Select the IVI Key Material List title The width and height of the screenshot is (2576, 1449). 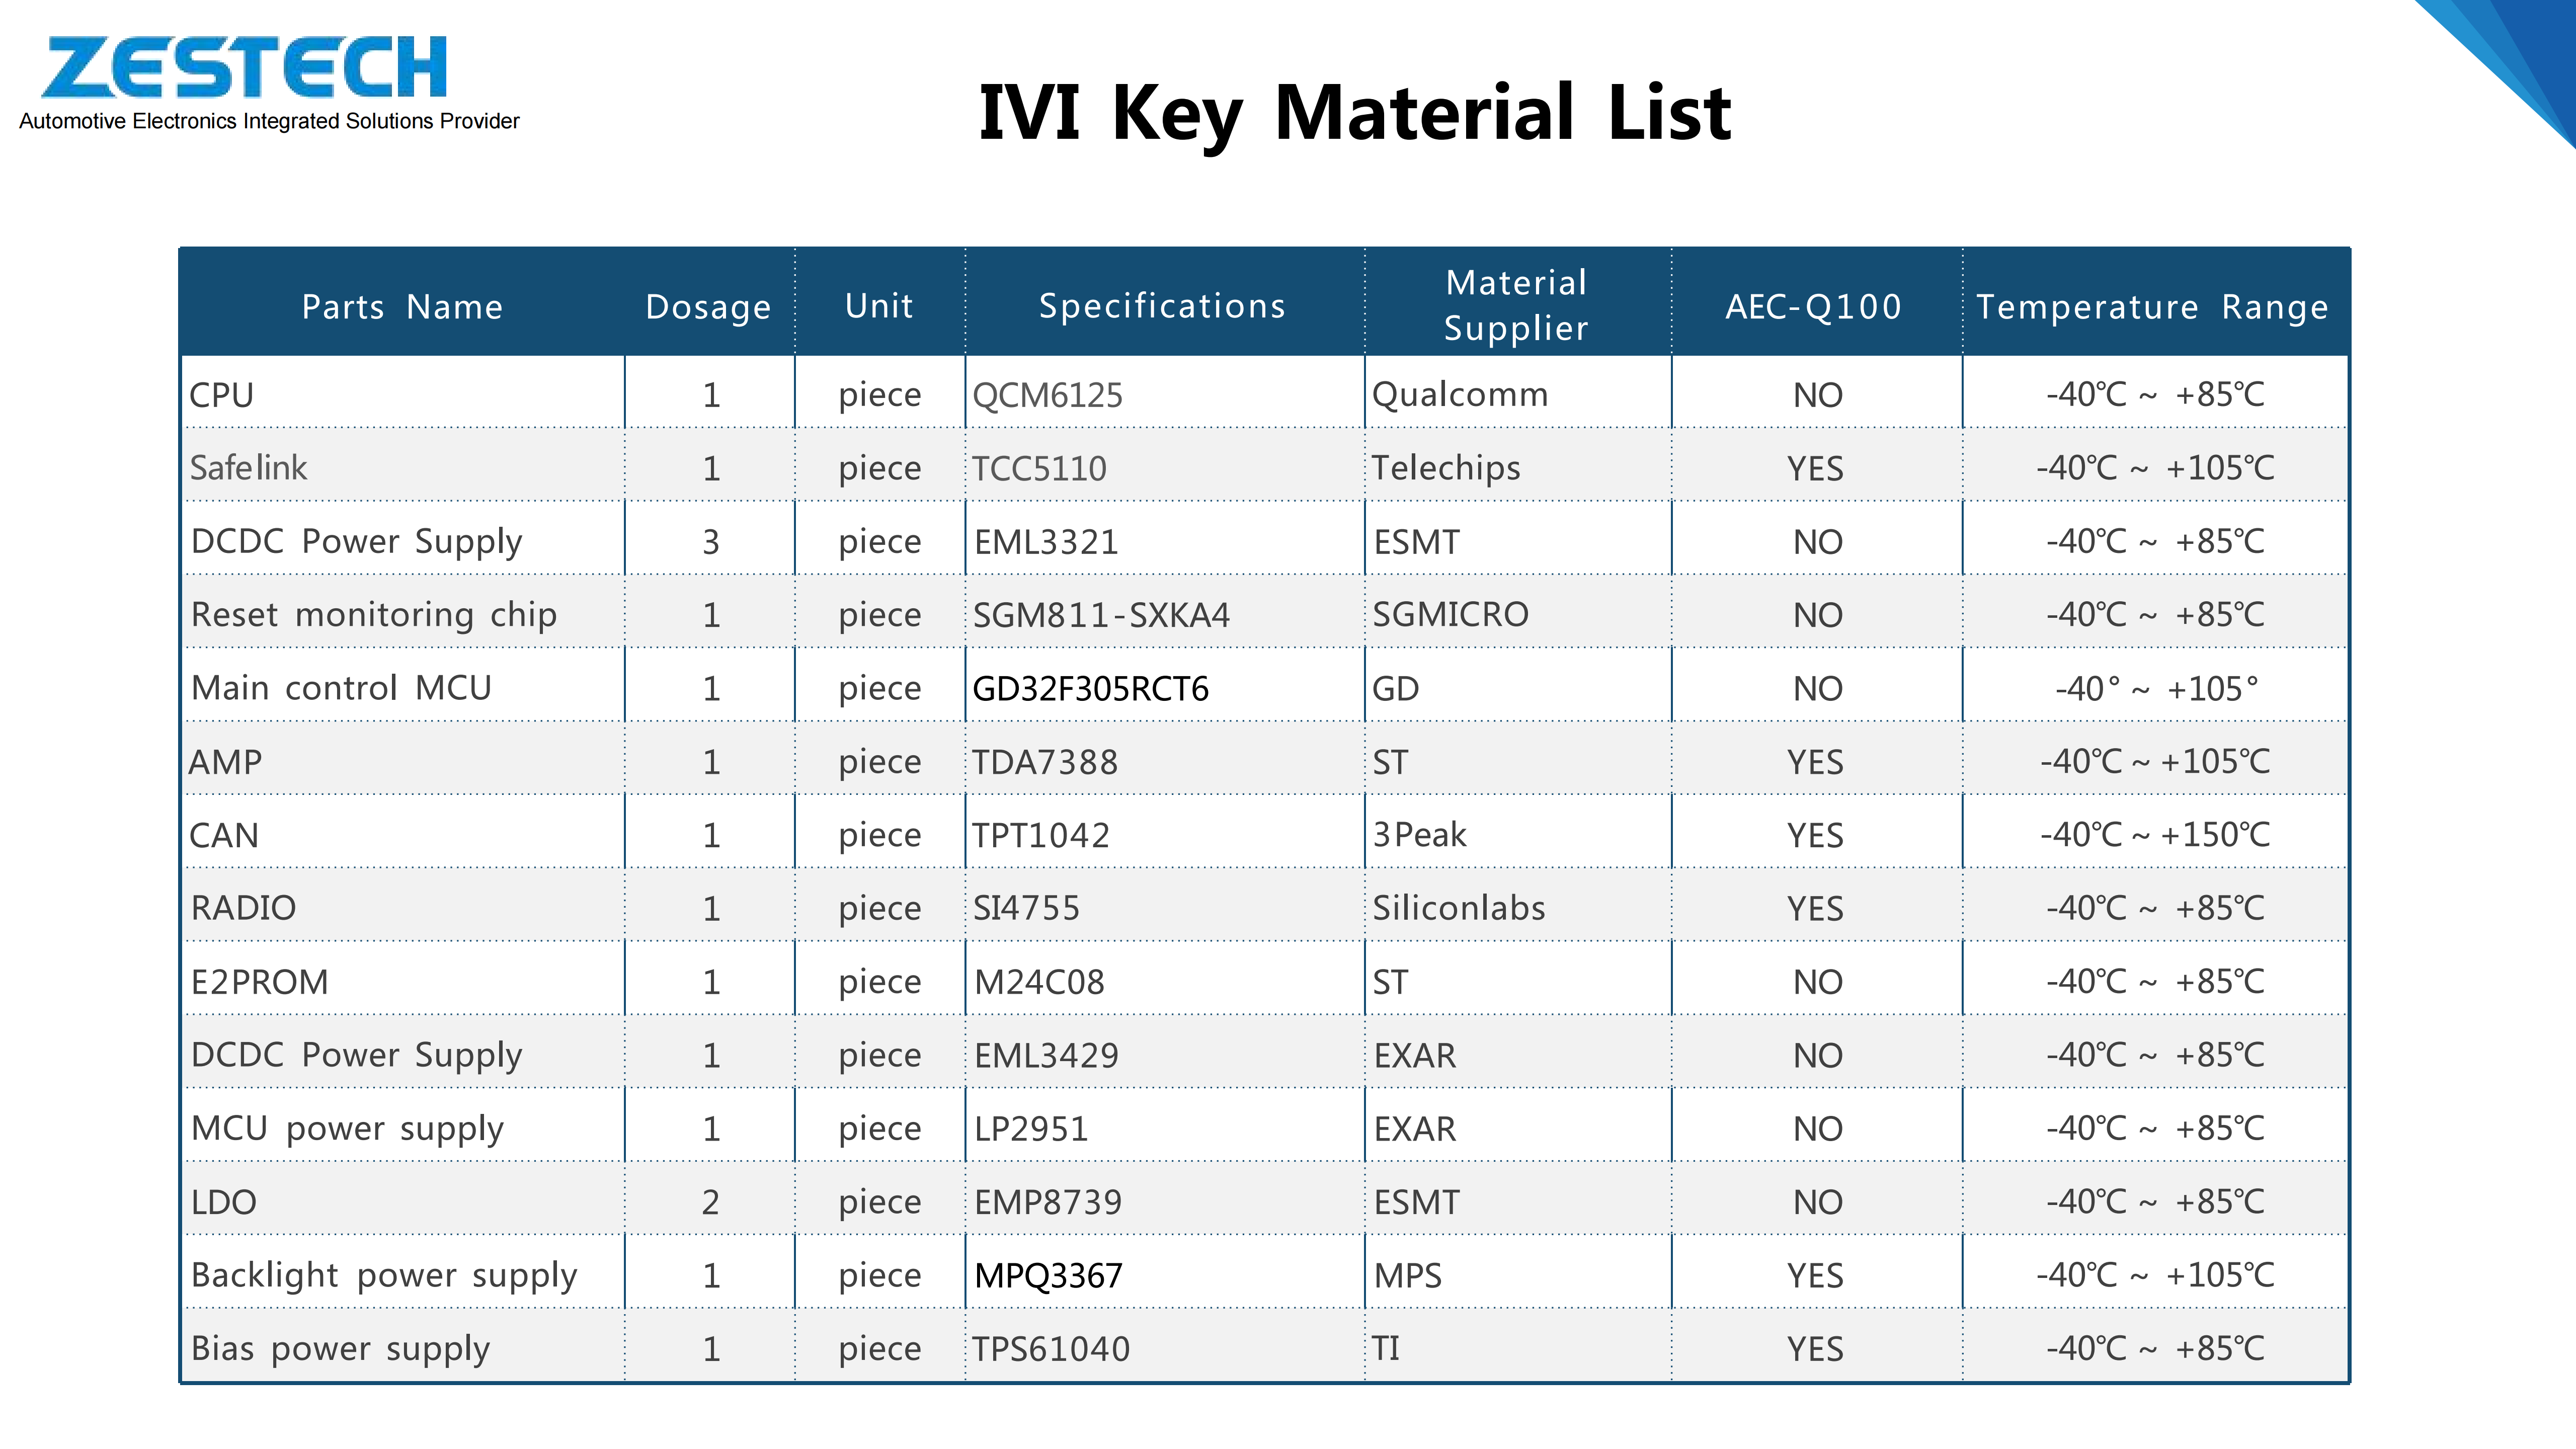click(1354, 112)
